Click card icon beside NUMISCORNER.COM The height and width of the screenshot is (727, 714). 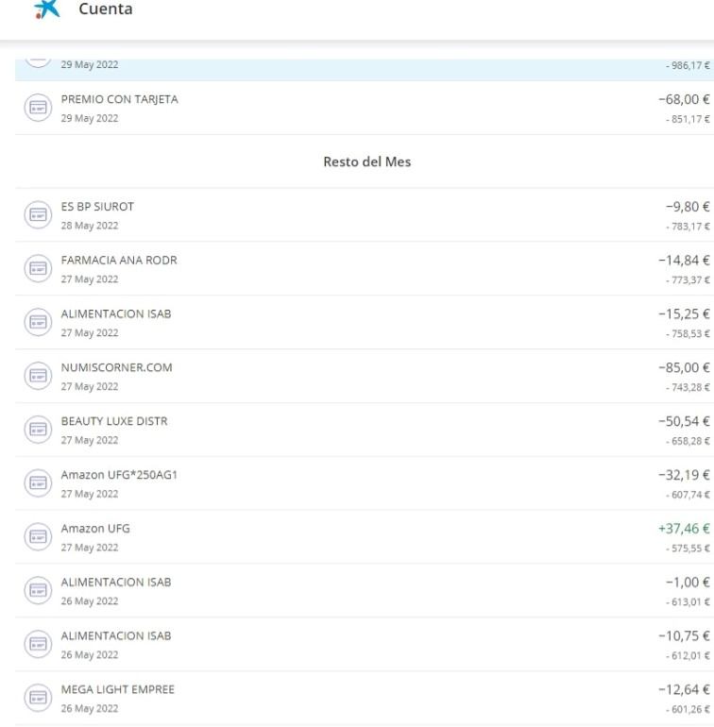[36, 377]
